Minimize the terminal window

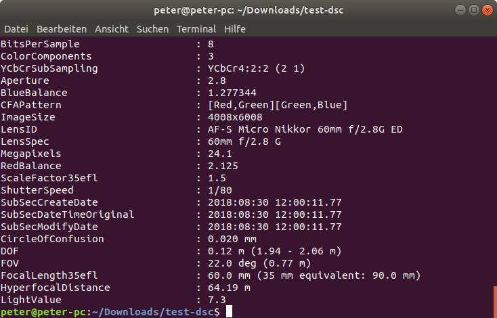460,10
